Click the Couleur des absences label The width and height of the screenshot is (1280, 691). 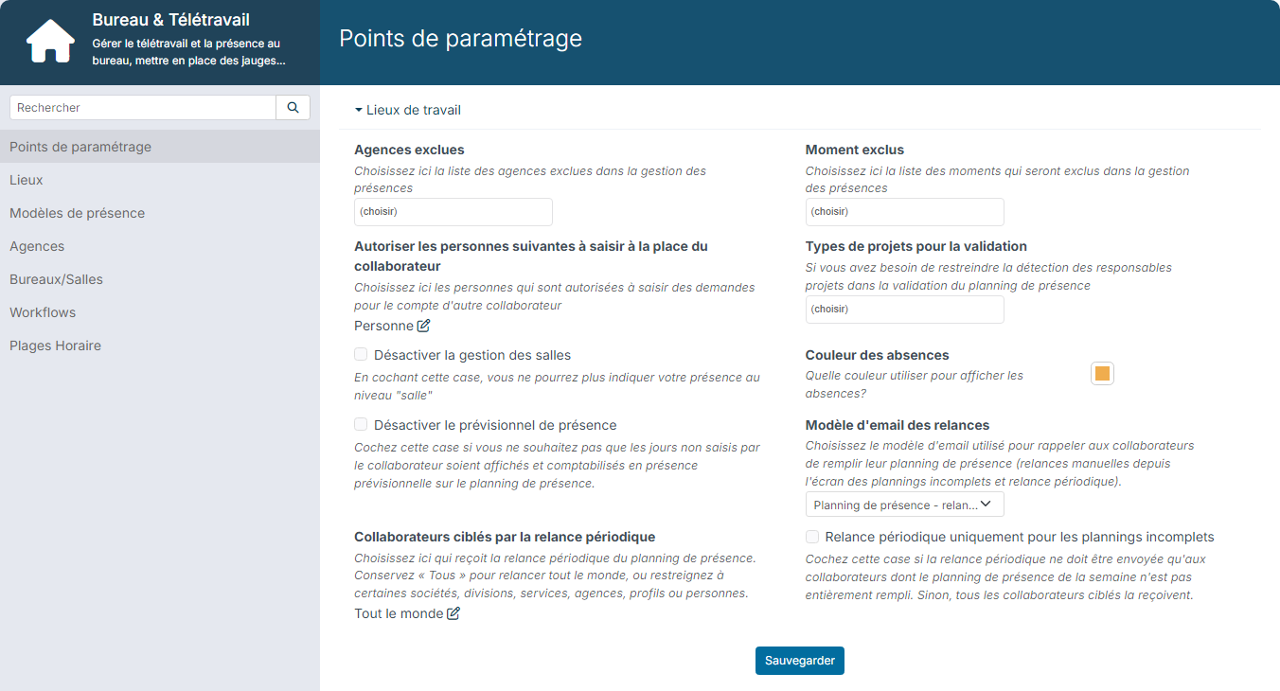coord(878,355)
